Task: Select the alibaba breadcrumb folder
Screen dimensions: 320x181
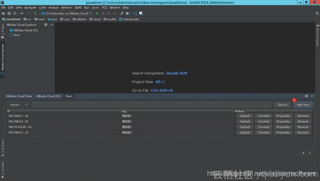Action: 79,19
